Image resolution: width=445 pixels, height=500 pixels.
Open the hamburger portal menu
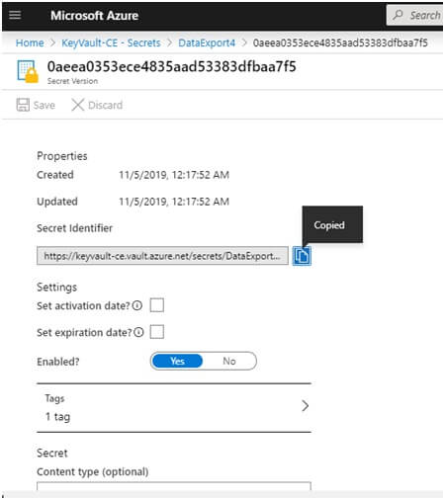15,15
